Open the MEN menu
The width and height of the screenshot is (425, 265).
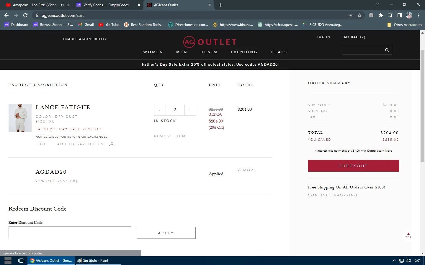182,52
